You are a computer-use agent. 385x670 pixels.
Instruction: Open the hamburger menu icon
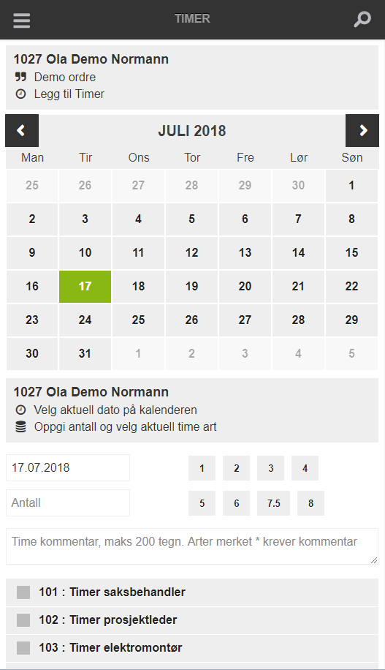(x=21, y=20)
